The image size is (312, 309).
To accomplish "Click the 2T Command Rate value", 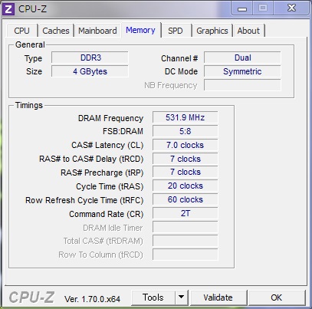I will 186,213.
